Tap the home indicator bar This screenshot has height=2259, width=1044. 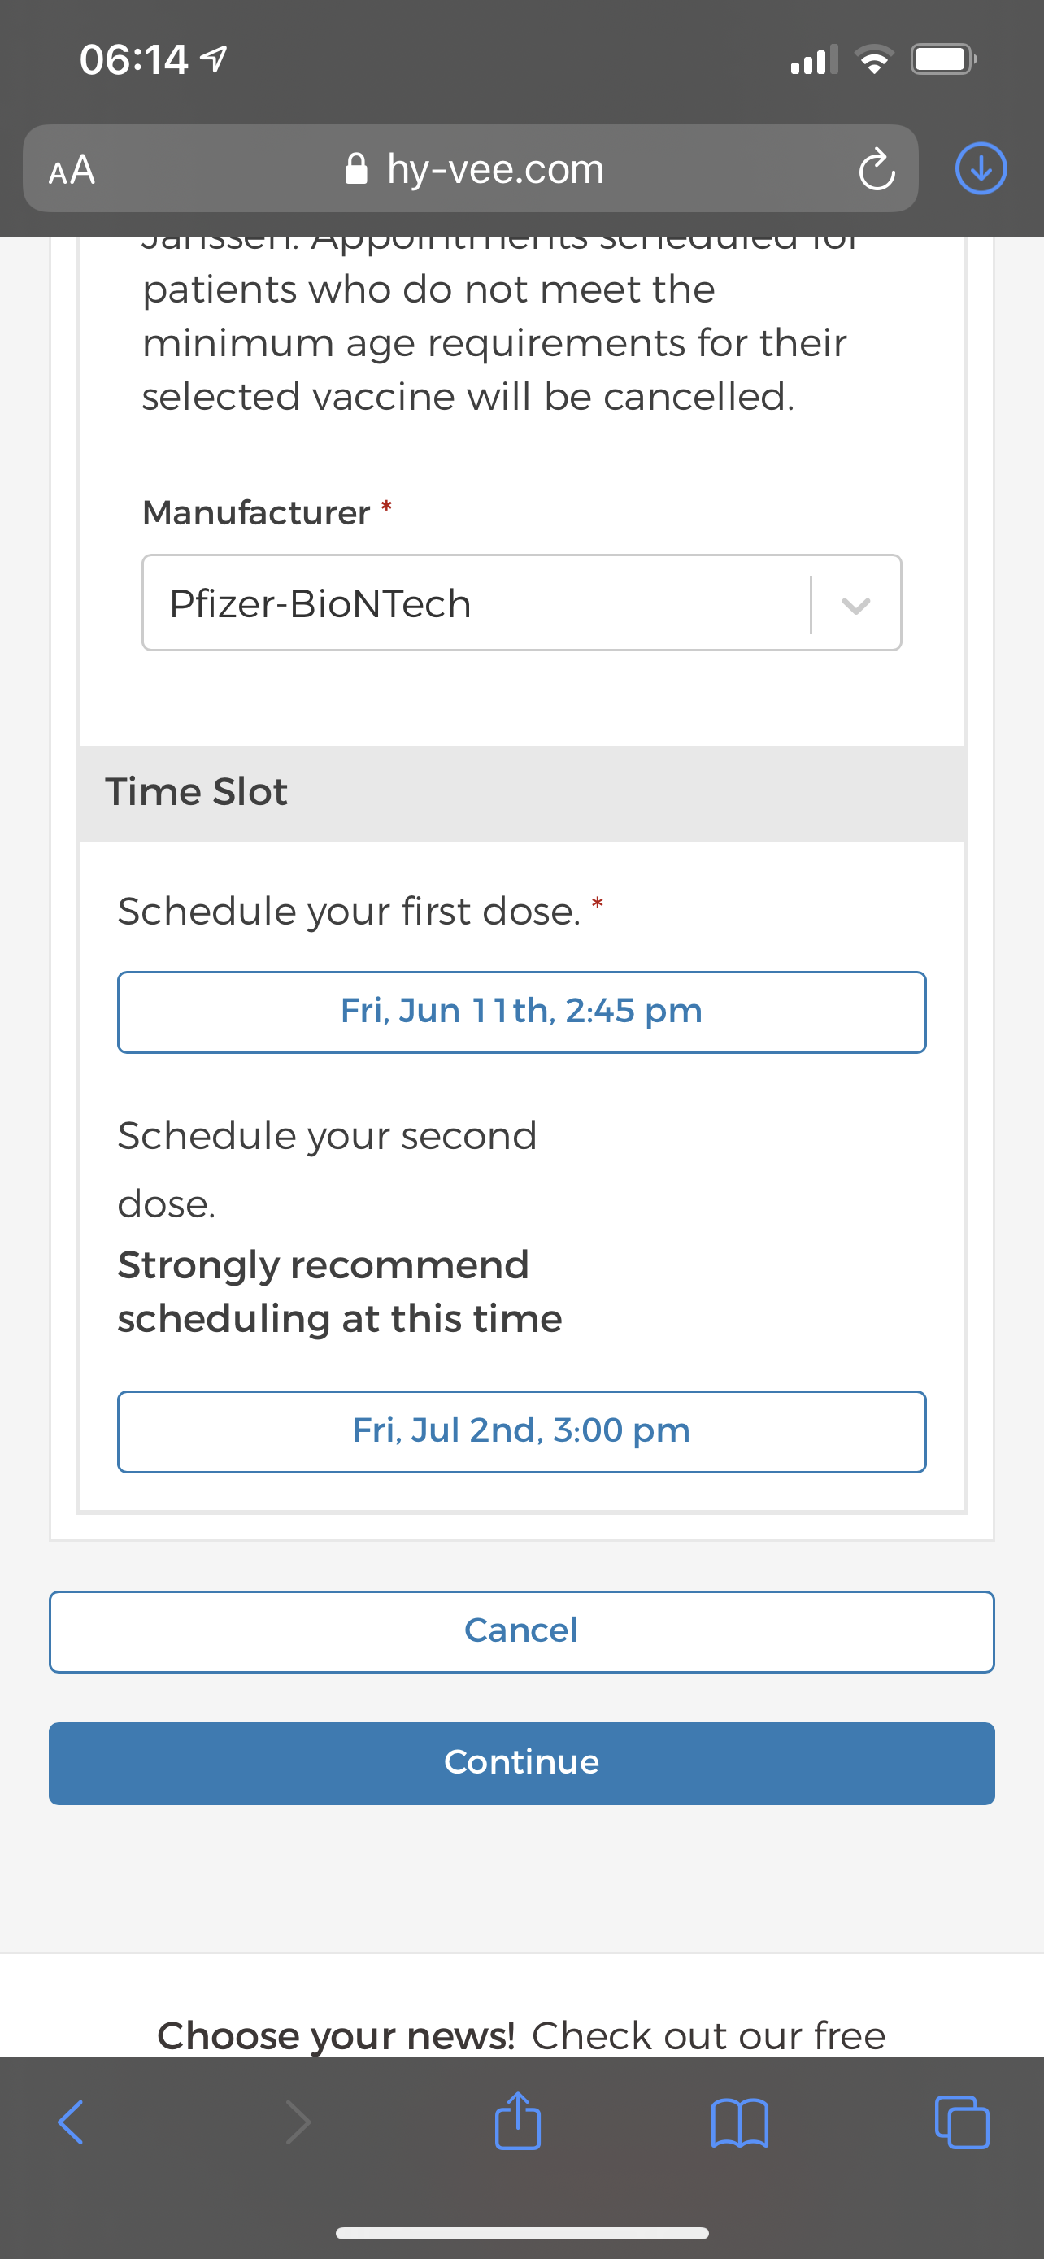(x=521, y=2233)
